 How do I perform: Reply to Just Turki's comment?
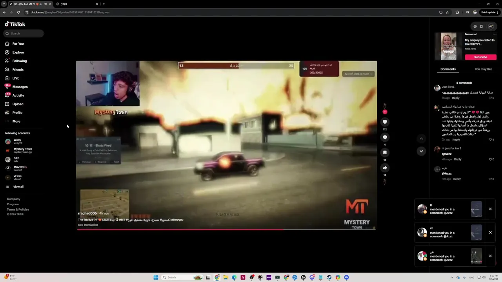pyautogui.click(x=456, y=98)
